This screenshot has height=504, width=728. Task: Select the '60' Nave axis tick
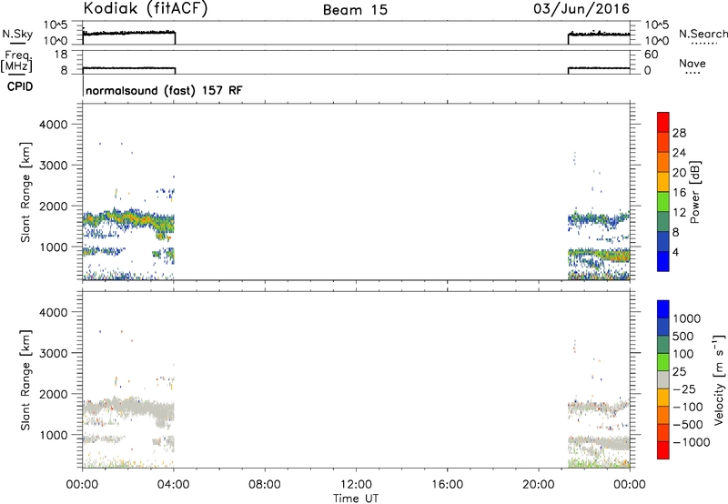pos(651,55)
